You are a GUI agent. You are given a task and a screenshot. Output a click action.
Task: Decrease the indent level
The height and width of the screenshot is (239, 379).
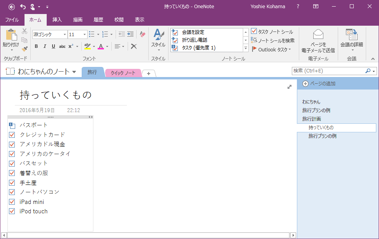click(x=122, y=34)
